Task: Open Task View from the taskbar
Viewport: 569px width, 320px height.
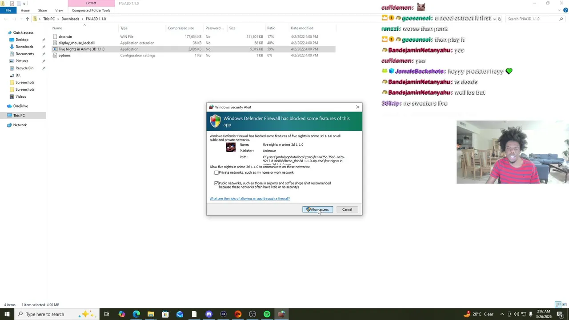Action: point(107,314)
